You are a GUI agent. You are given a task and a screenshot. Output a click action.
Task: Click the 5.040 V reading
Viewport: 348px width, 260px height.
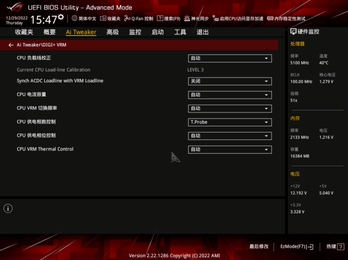(x=326, y=193)
